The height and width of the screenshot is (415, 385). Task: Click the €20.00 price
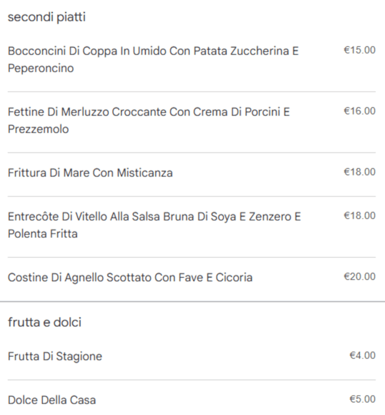[x=359, y=277]
